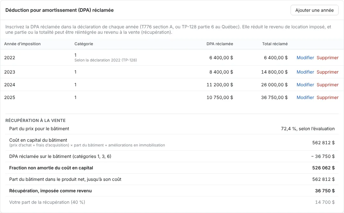Select the Votre part de la récupération (40 %) label
This screenshot has height=213, width=344.
(47, 202)
